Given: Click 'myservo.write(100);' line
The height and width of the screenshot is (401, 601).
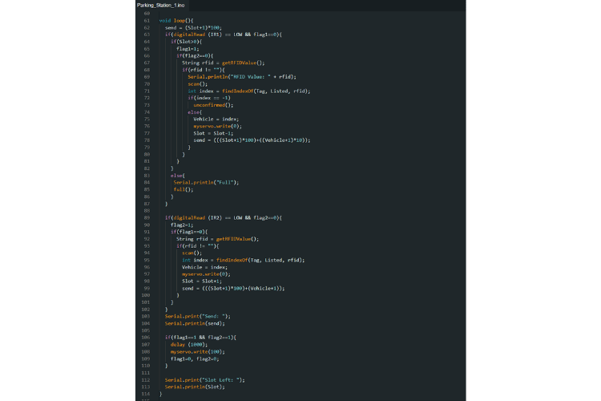Looking at the screenshot, I should point(198,351).
